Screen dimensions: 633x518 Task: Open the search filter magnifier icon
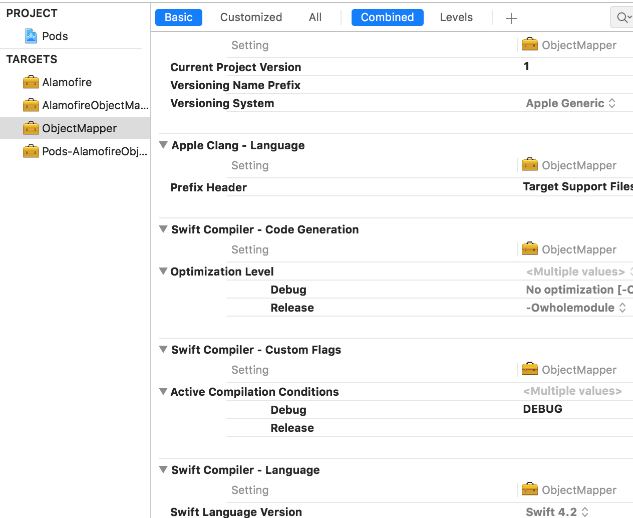click(621, 17)
